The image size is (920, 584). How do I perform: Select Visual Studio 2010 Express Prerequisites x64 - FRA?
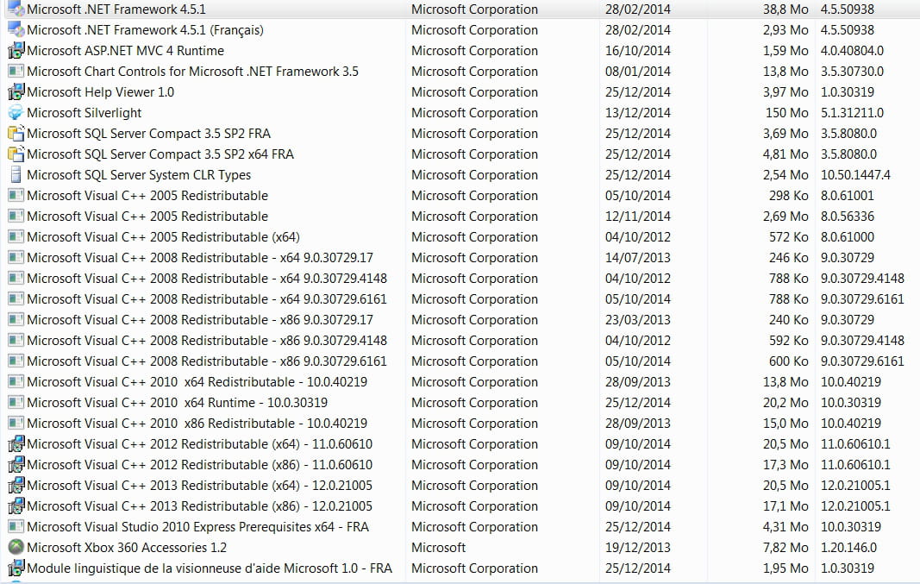[197, 526]
